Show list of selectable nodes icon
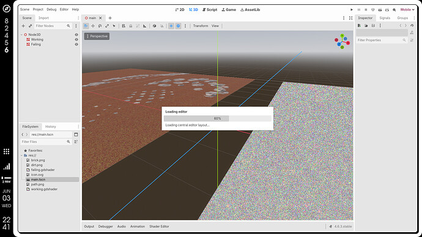Viewport: 422px width, 237px height. (124, 26)
